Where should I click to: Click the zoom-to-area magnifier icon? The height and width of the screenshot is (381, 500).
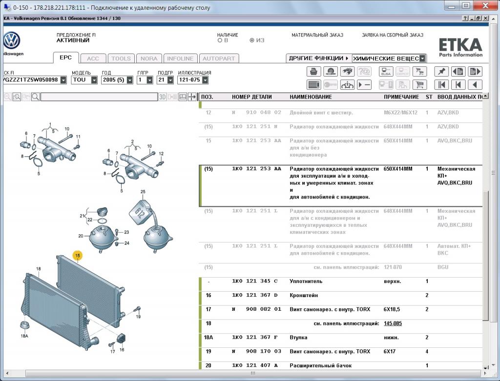pos(17,97)
